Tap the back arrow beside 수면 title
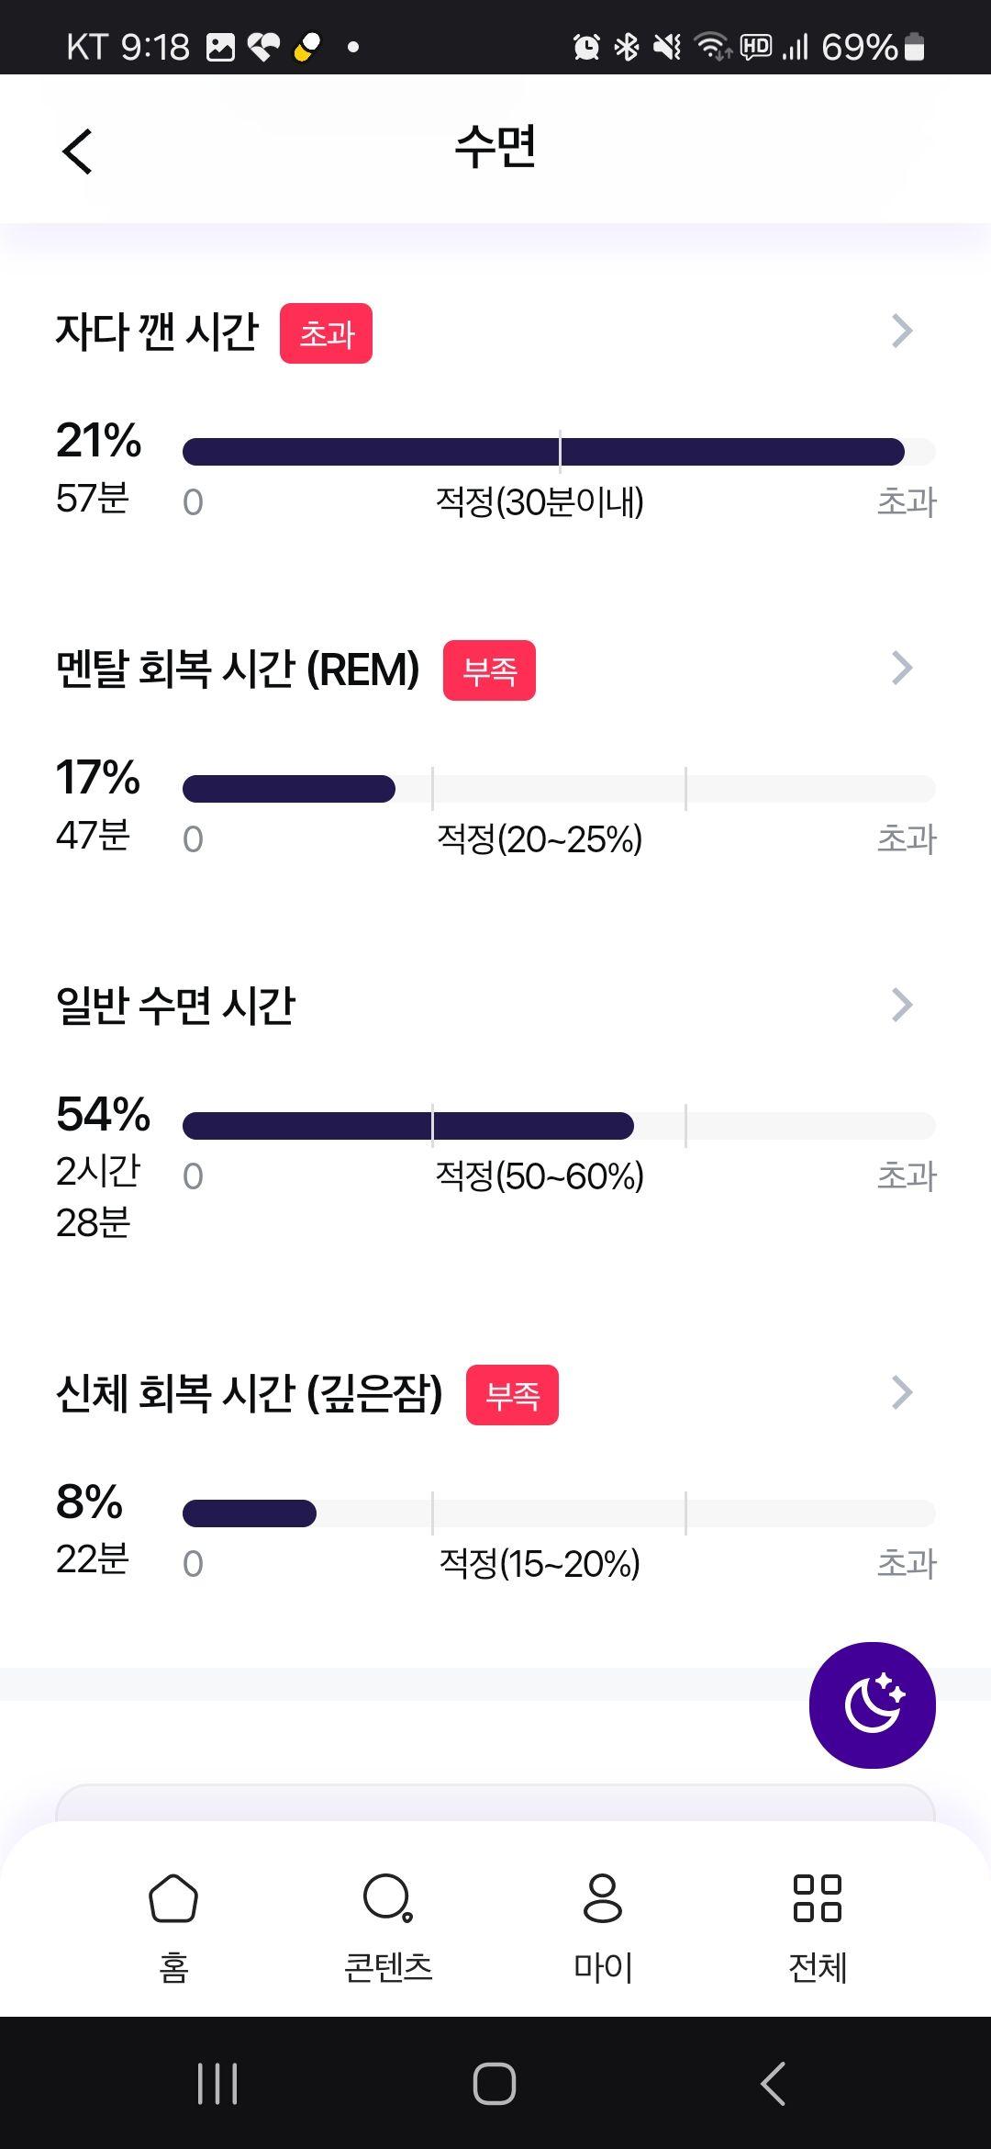This screenshot has height=2149, width=991. pos(78,151)
